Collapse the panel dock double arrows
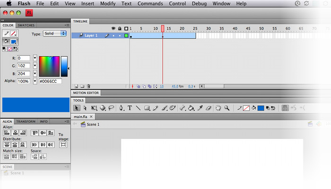This screenshot has height=189, width=331. (2, 20)
